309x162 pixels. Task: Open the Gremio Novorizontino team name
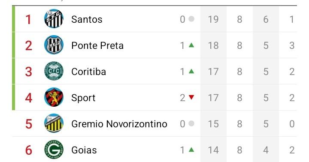119,124
